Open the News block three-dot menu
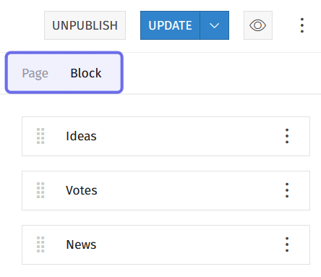This screenshot has width=321, height=277. [x=287, y=244]
